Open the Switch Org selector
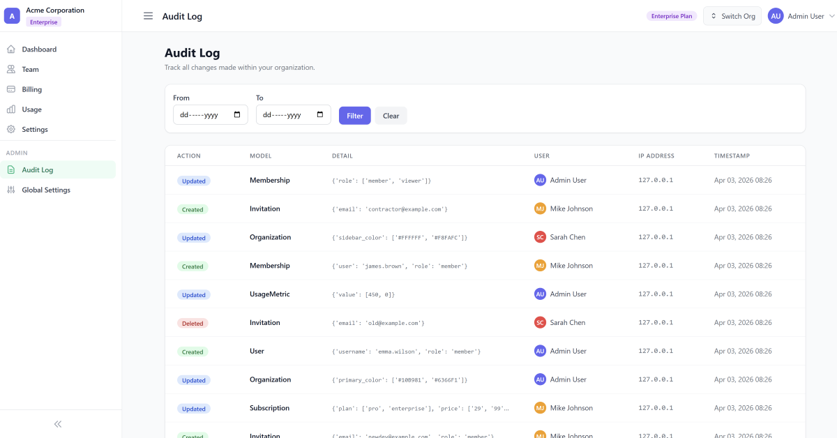Image resolution: width=837 pixels, height=438 pixels. (x=732, y=15)
